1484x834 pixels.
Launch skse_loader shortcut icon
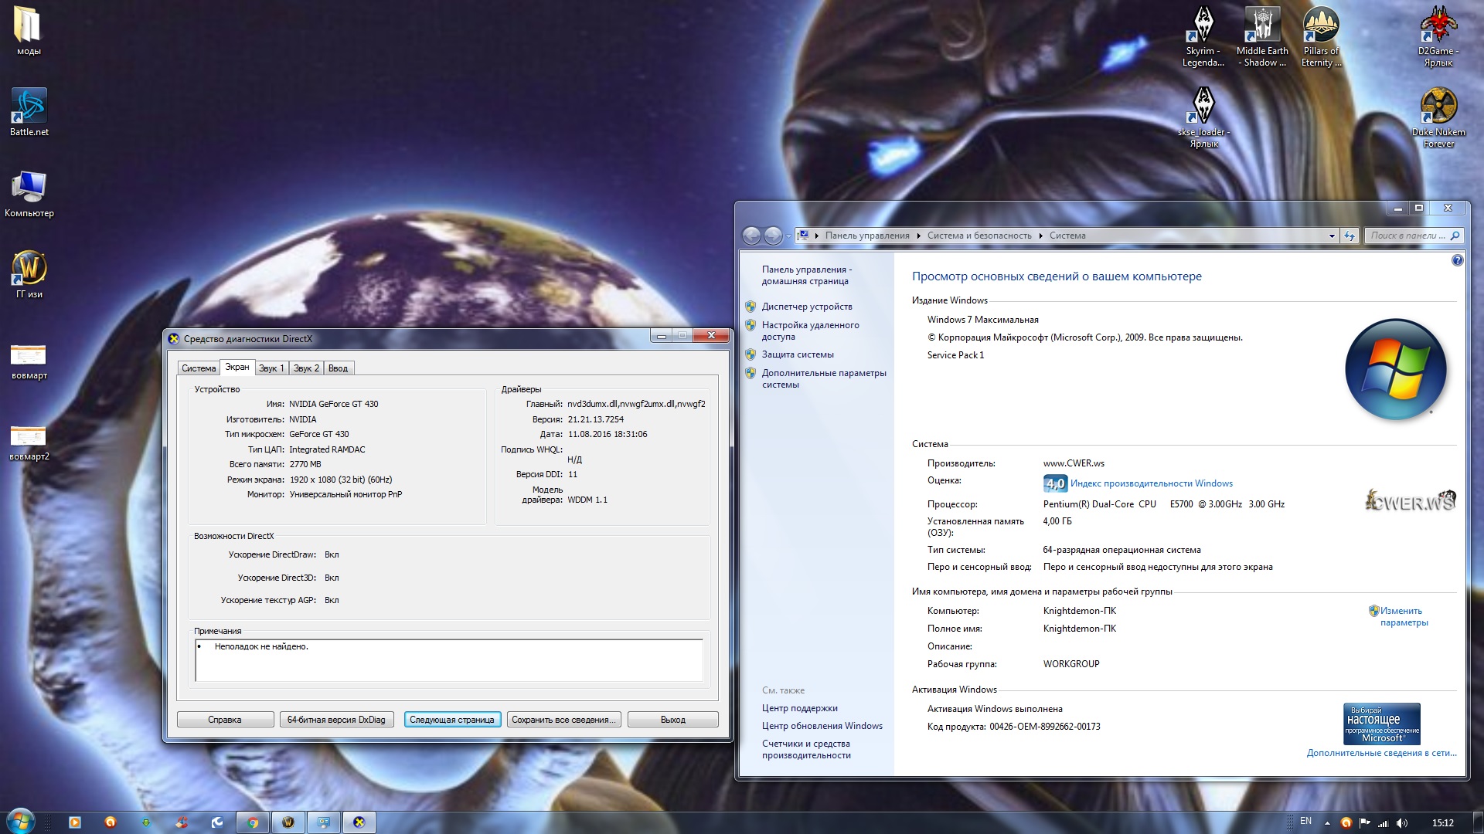(1203, 117)
